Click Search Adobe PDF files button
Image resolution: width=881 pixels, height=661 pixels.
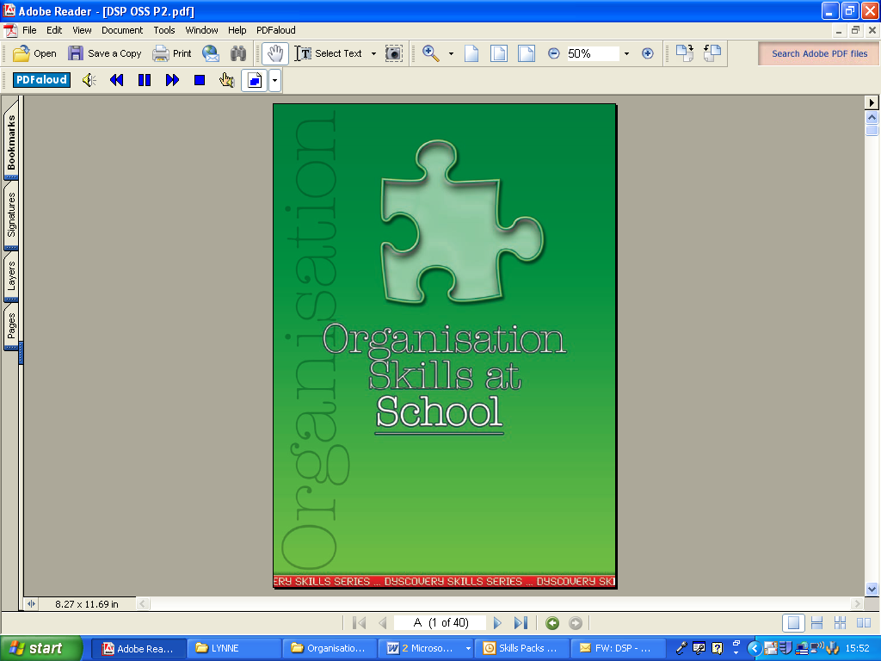(x=819, y=53)
